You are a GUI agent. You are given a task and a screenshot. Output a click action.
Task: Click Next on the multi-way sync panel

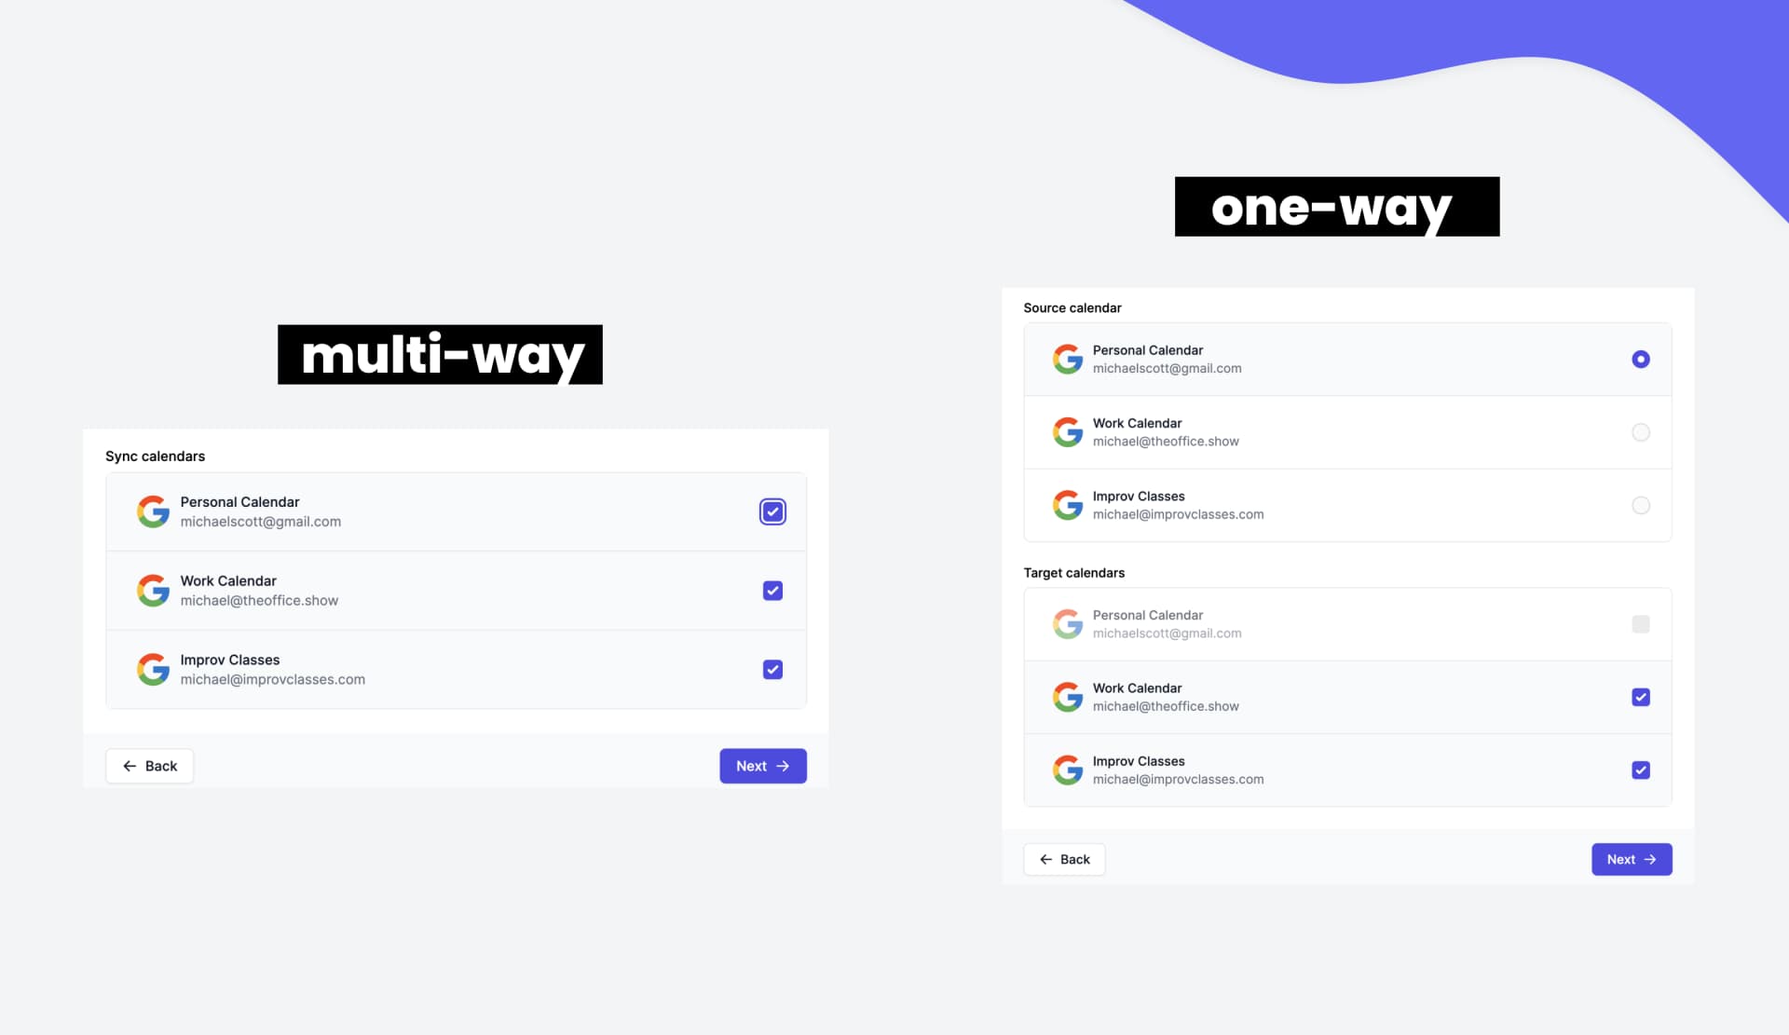[x=763, y=765]
